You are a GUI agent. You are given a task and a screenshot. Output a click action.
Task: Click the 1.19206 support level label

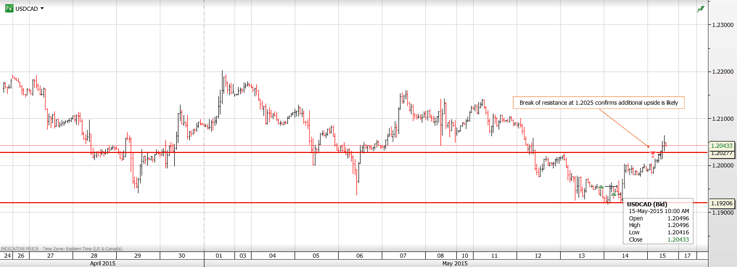coord(721,203)
